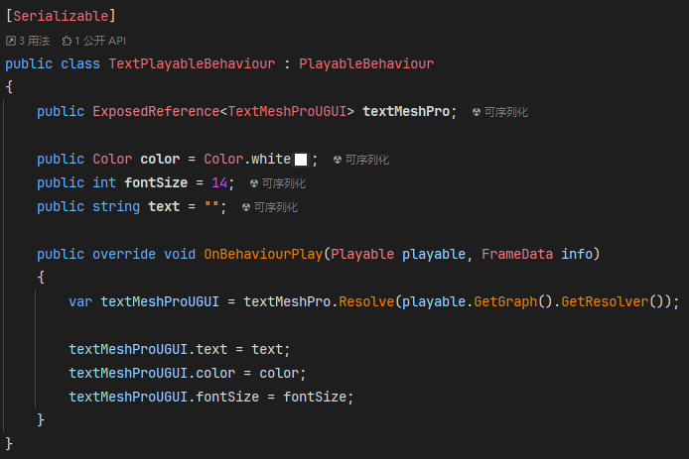
Task: Click the serializable icon on the textMeshPro line
Action: (477, 112)
